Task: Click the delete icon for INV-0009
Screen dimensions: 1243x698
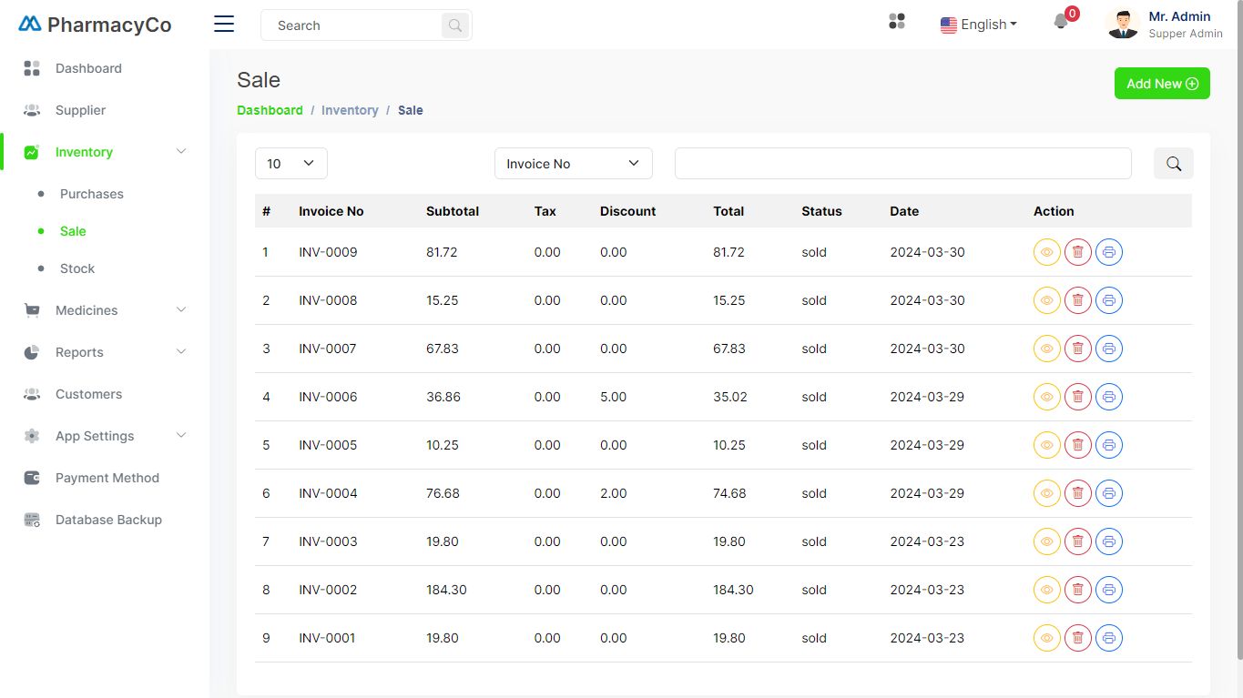Action: point(1077,252)
